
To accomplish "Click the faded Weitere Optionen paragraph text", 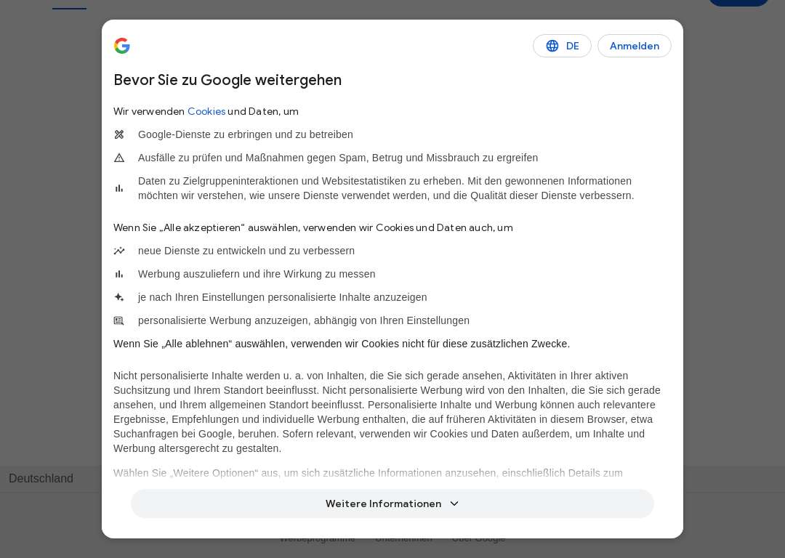I will (x=368, y=473).
